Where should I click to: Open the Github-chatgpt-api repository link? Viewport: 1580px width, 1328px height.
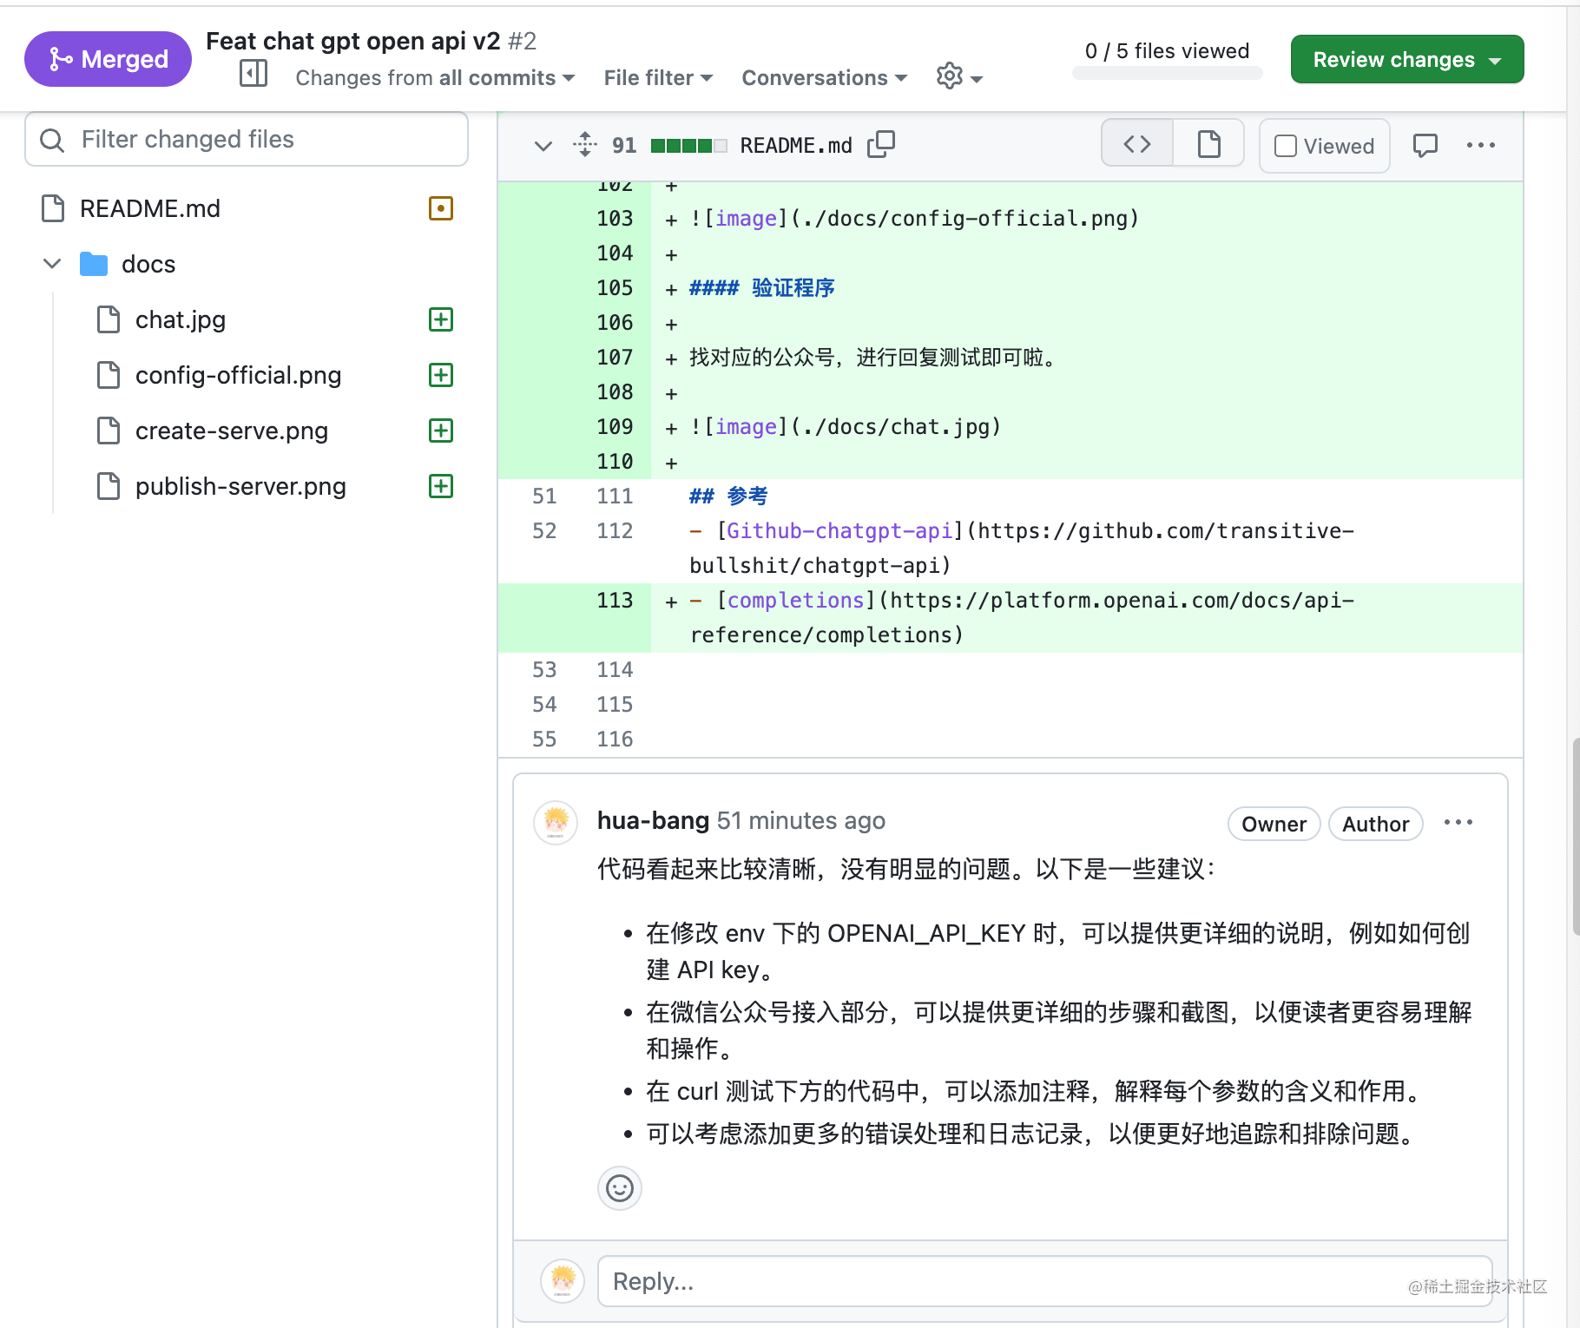(x=839, y=530)
